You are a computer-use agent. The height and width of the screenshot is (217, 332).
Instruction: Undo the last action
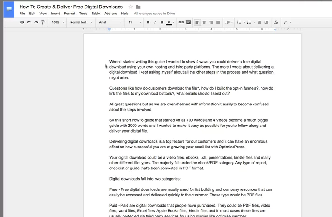point(29,22)
